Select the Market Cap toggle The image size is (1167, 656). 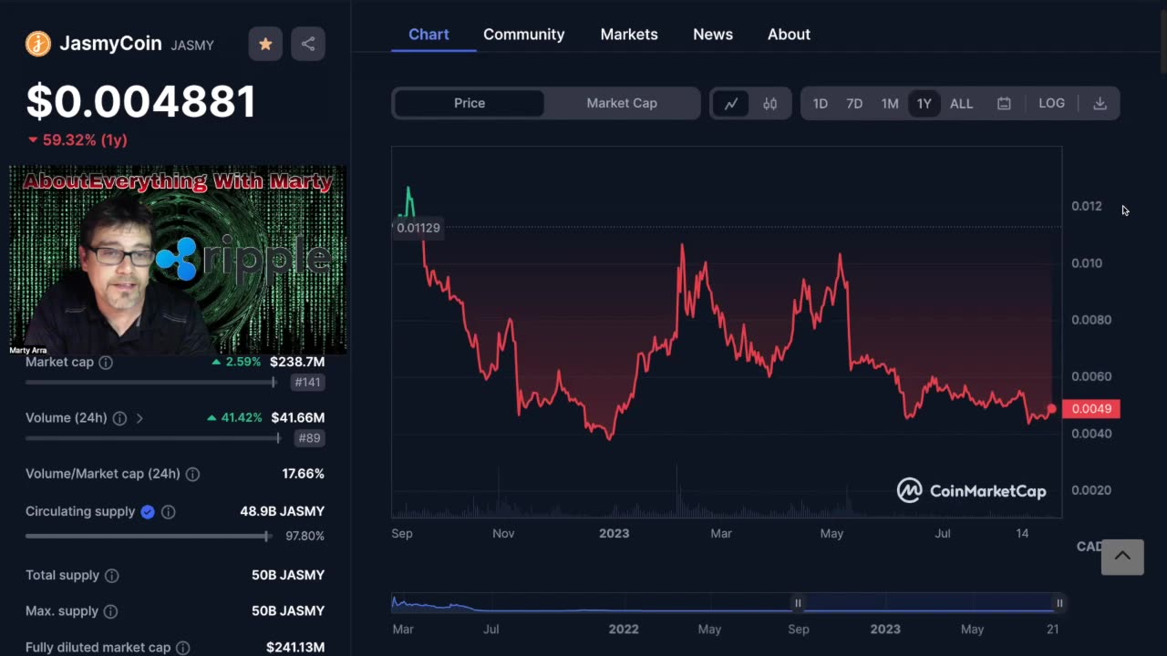tap(622, 103)
